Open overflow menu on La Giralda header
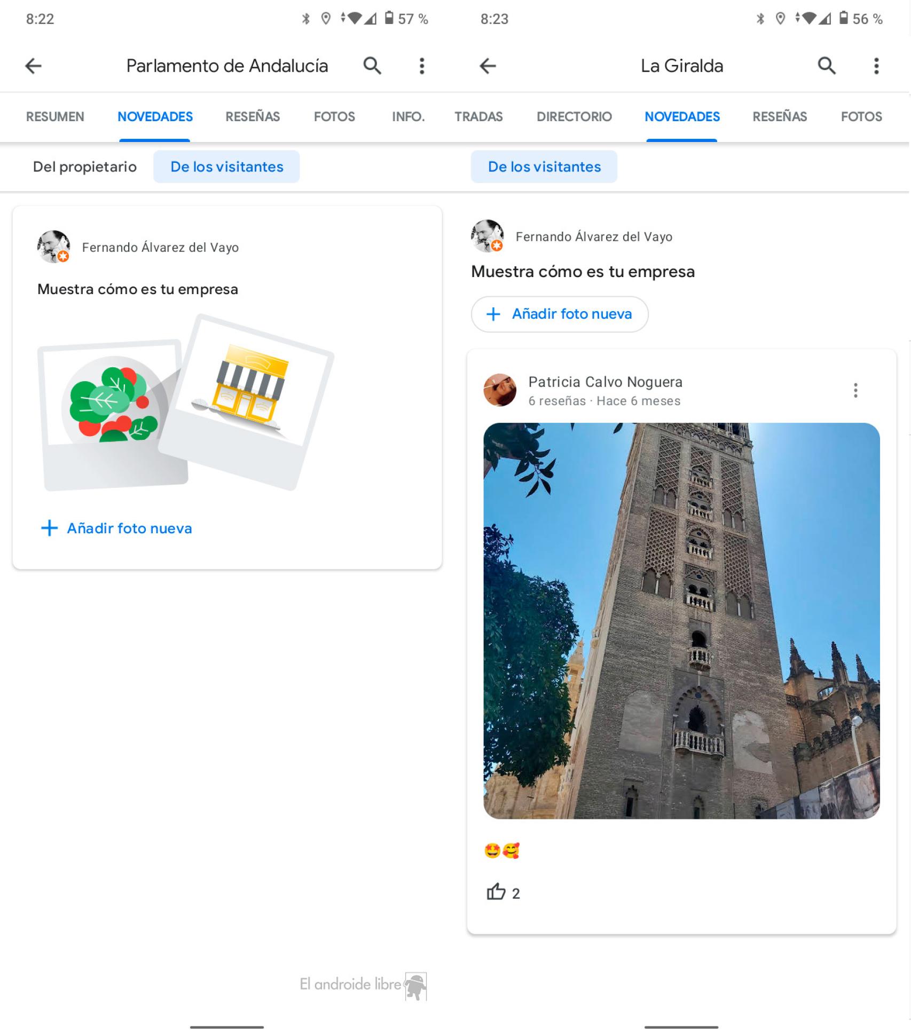 pos(876,66)
